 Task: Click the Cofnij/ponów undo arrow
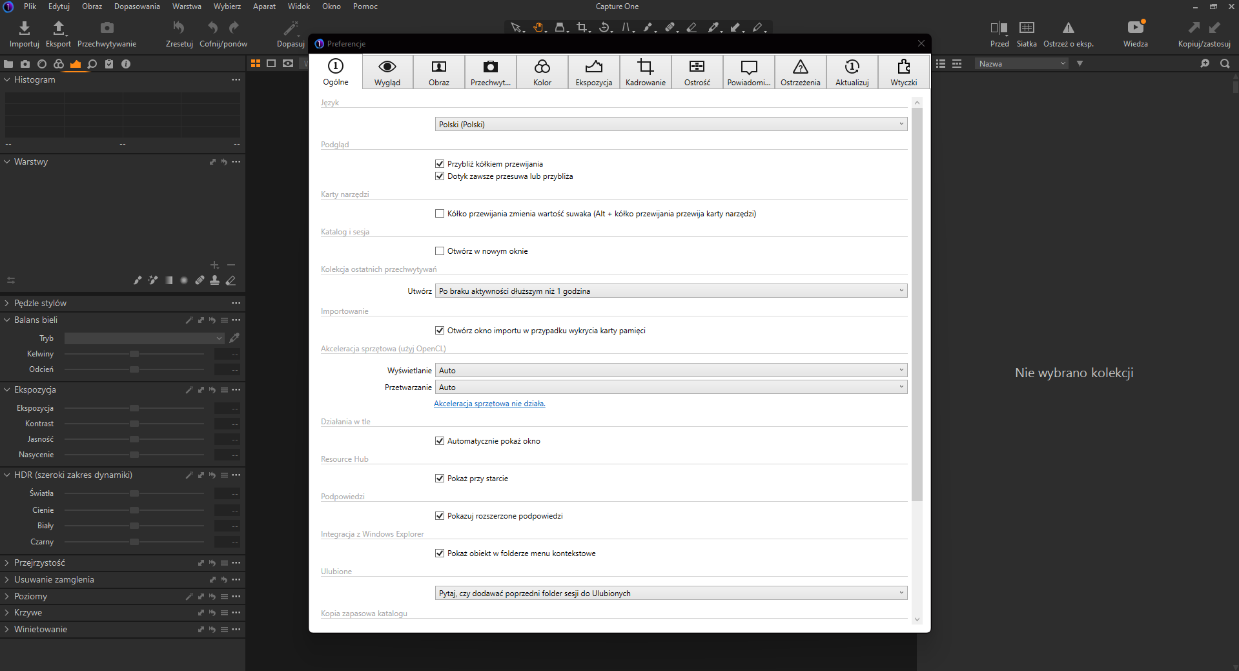[212, 27]
